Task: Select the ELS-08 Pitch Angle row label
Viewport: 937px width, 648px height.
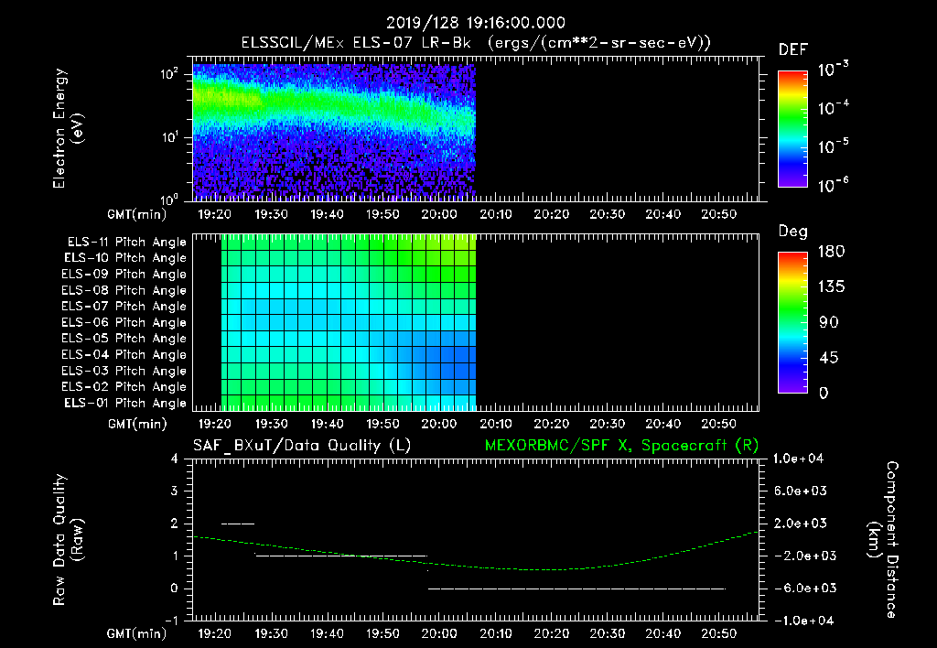Action: pos(124,290)
